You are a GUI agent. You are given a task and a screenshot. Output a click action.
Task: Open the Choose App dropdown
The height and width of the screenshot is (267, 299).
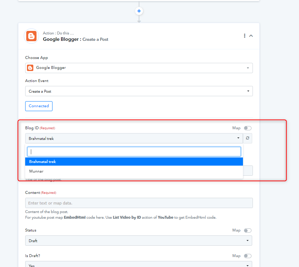[139, 68]
